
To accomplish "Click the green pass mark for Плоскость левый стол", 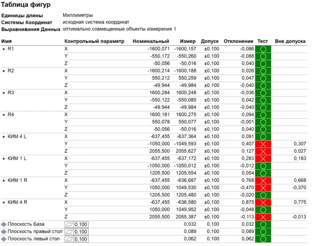I will (x=263, y=239).
